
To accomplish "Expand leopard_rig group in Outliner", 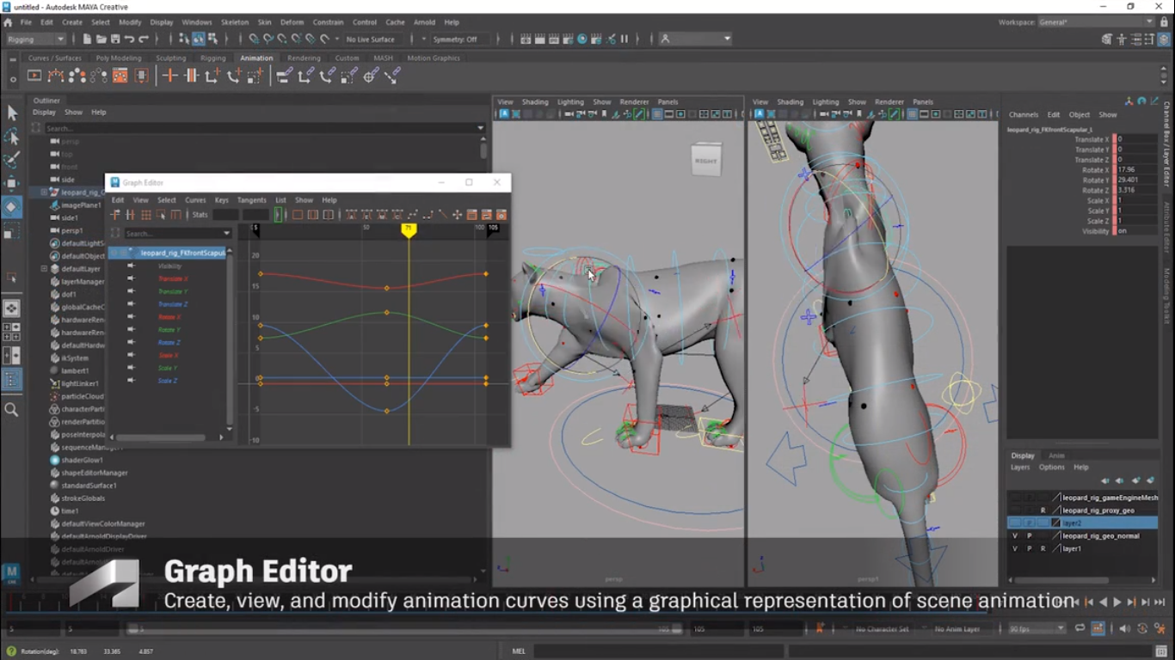I will click(44, 192).
